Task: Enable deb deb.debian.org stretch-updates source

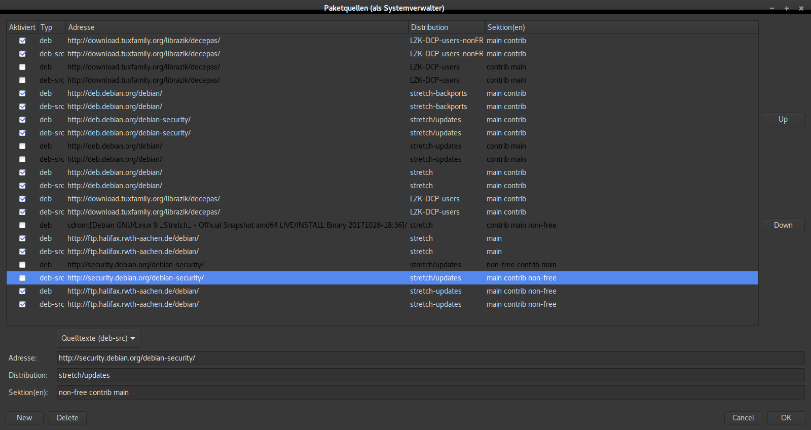Action: (x=22, y=146)
